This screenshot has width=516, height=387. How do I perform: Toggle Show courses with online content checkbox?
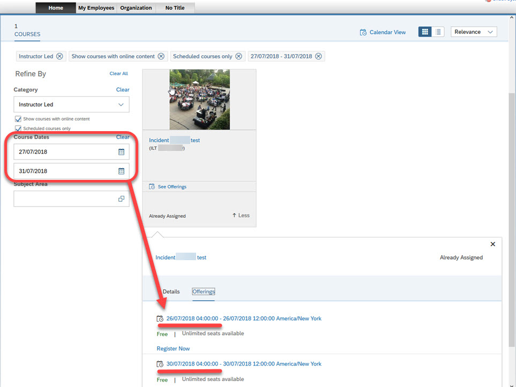click(18, 119)
